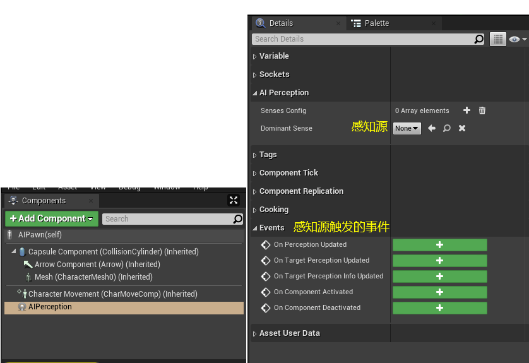Click the 0 Array elements text
The image size is (529, 363).
[422, 110]
